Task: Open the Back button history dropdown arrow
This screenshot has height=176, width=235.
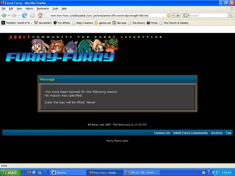Action: coord(9,16)
